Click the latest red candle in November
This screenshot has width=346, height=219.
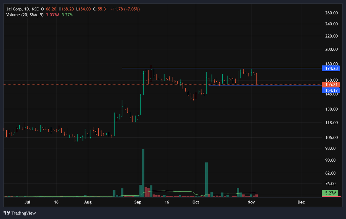[256, 79]
